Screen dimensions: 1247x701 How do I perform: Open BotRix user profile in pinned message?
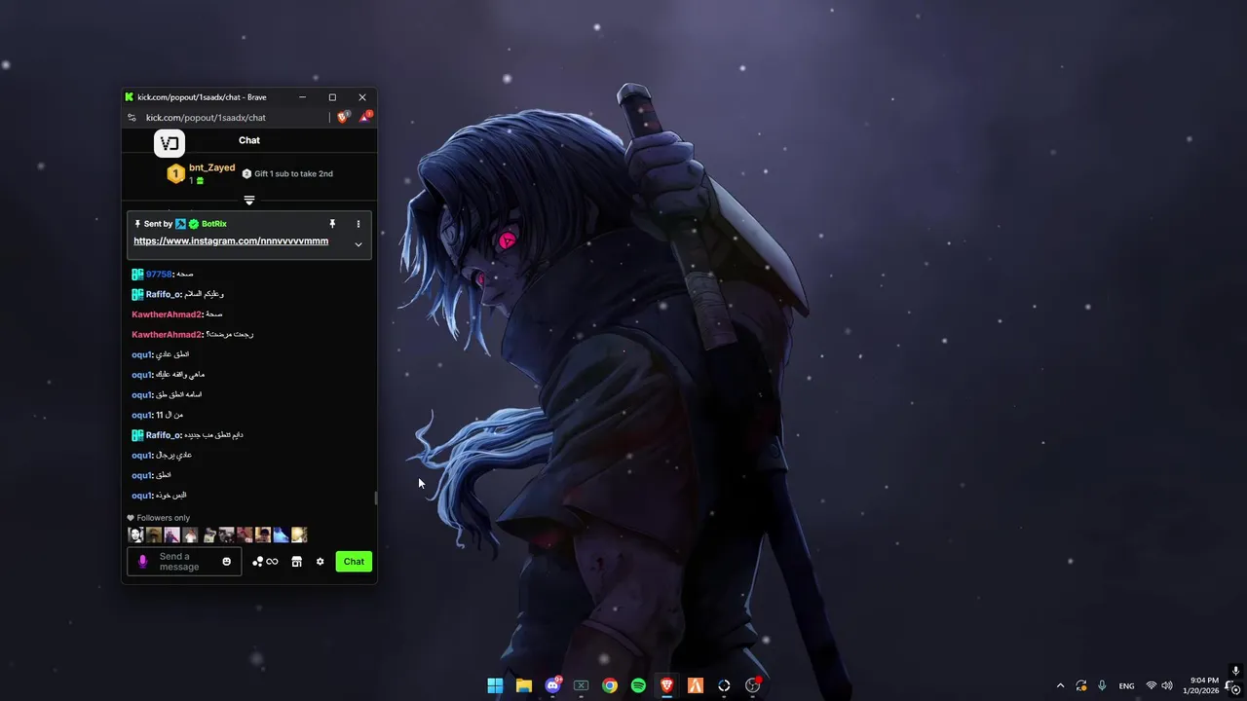[x=213, y=224]
